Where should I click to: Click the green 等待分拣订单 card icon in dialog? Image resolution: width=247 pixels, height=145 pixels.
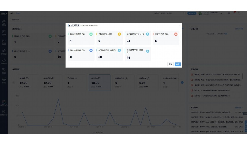(91, 34)
